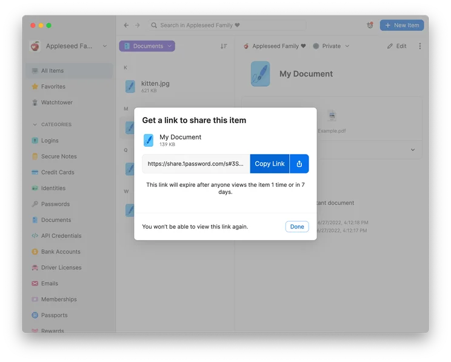Click the kitten.jpg document icon
Viewport: 451px width, 362px height.
(130, 86)
